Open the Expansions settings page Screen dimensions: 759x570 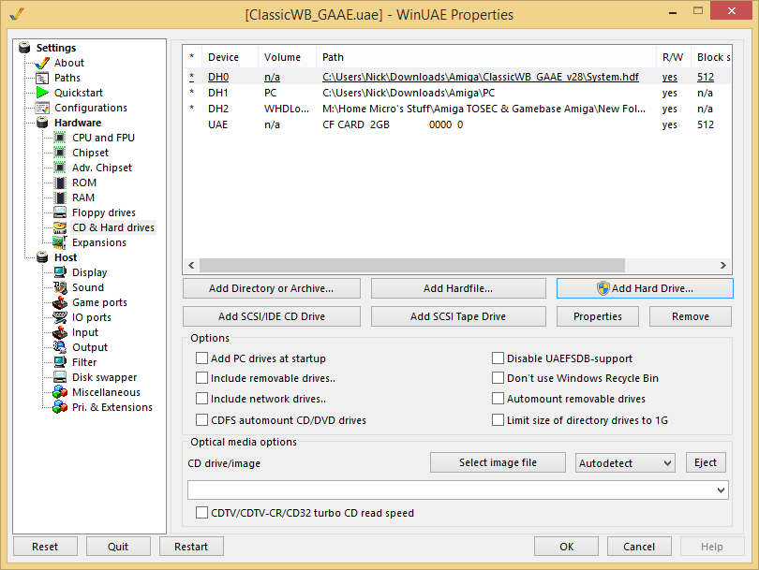[99, 242]
